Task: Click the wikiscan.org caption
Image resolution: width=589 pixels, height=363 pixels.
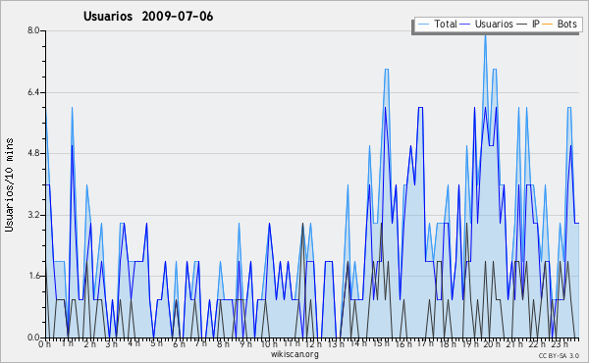Action: click(x=294, y=354)
